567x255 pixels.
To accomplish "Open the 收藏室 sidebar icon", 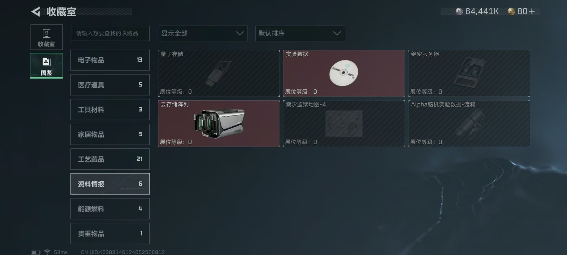I will click(46, 37).
